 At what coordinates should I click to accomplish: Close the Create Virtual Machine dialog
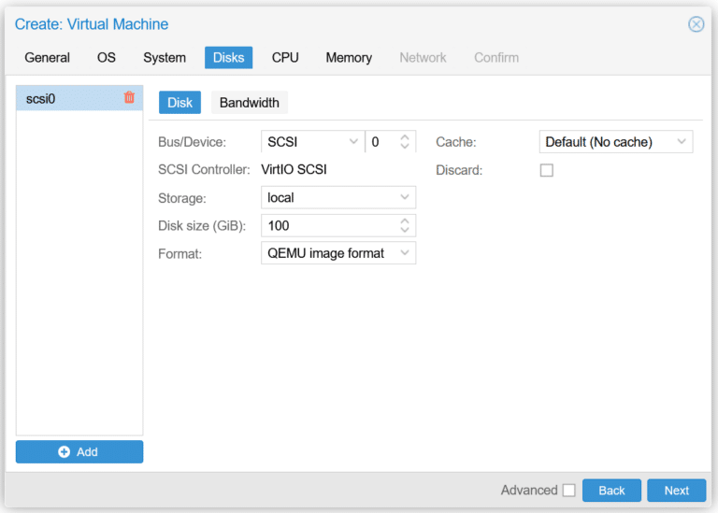pyautogui.click(x=696, y=23)
